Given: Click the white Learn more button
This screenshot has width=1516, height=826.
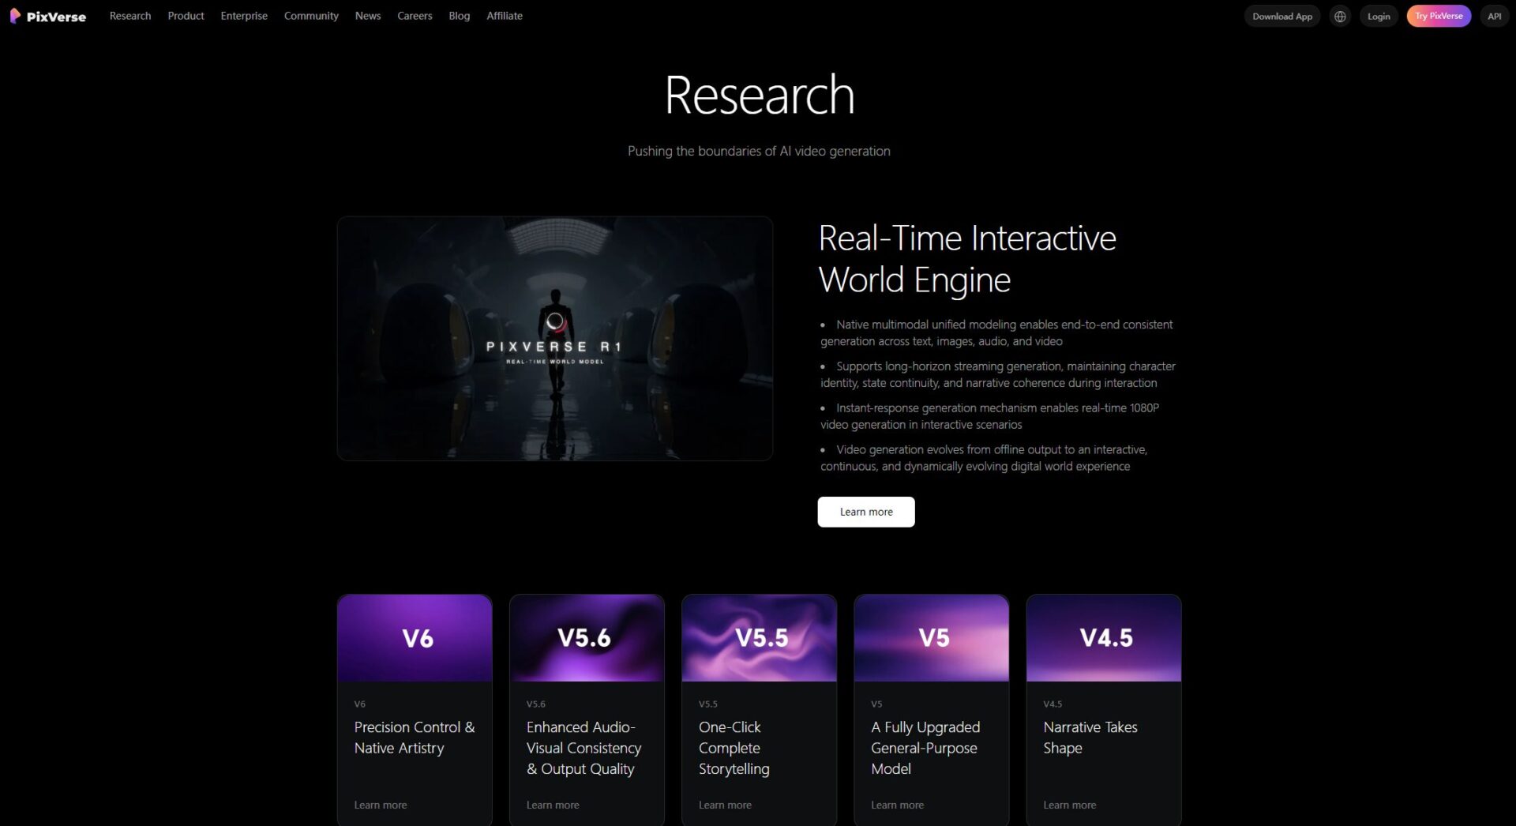Looking at the screenshot, I should pos(866,512).
